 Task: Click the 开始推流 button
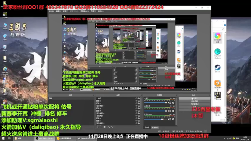coord(194,98)
